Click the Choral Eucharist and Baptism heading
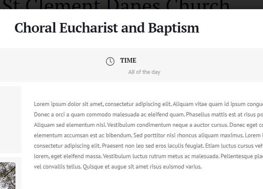Image resolution: width=263 pixels, height=189 pixels. [107, 28]
